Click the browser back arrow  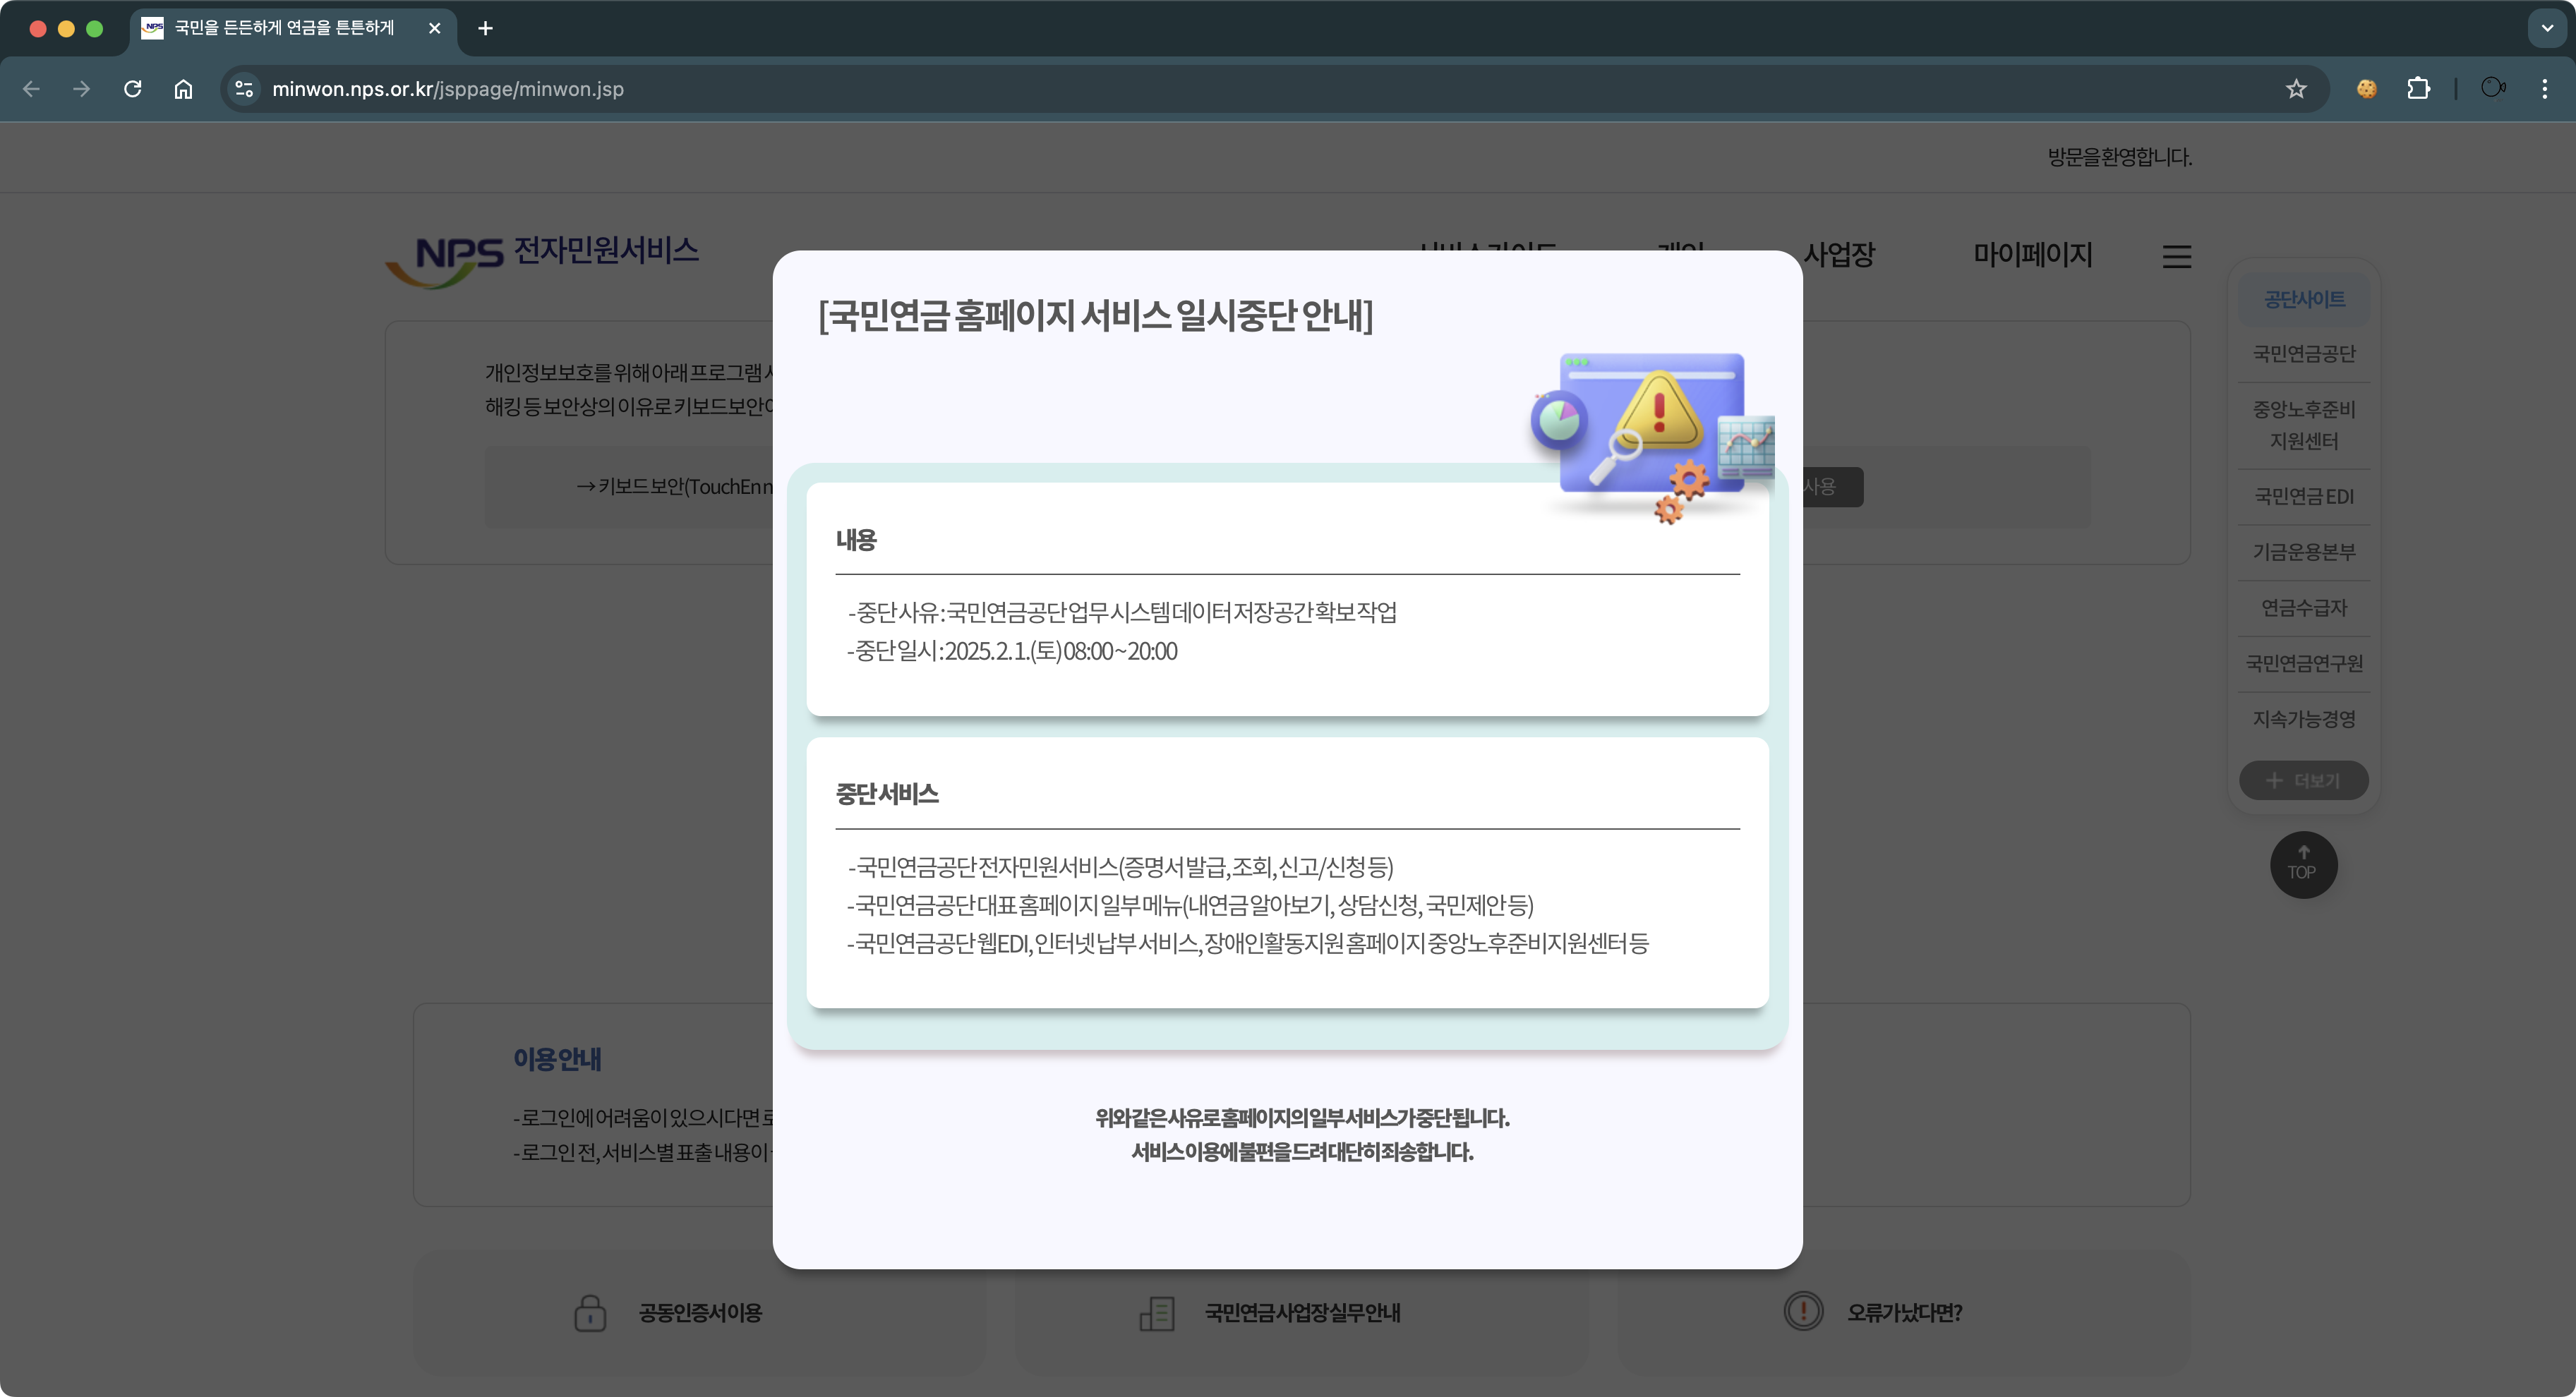click(x=31, y=89)
